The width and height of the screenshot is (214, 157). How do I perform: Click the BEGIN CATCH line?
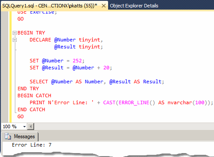34,96
